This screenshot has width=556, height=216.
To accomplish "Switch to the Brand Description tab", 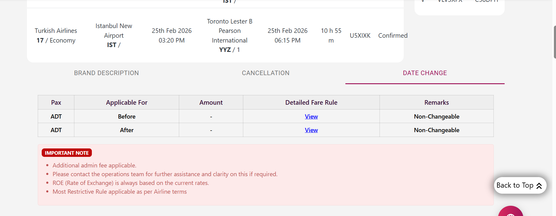I will pos(106,73).
